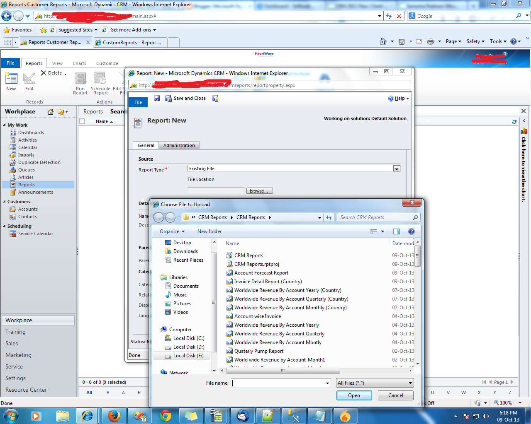The width and height of the screenshot is (531, 424).
Task: Click the Save icon in the Report New toolbar
Action: 156,98
